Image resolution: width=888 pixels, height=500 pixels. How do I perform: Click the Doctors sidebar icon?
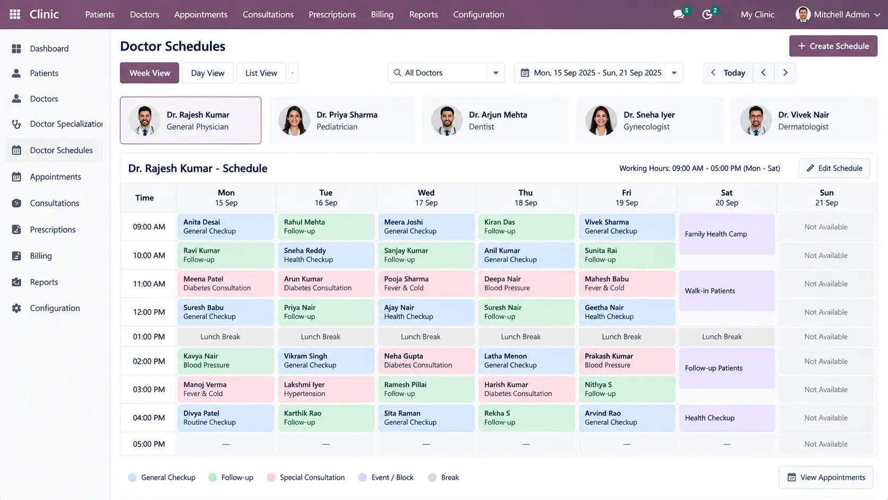(16, 99)
